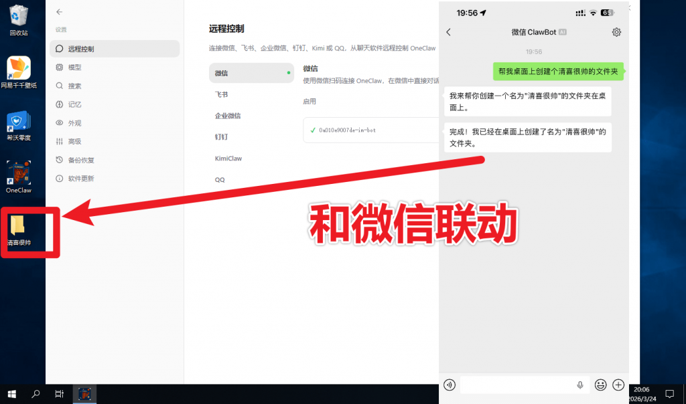Open the Recycle Bin desktop icon
Viewport: 686px width, 404px height.
18,19
